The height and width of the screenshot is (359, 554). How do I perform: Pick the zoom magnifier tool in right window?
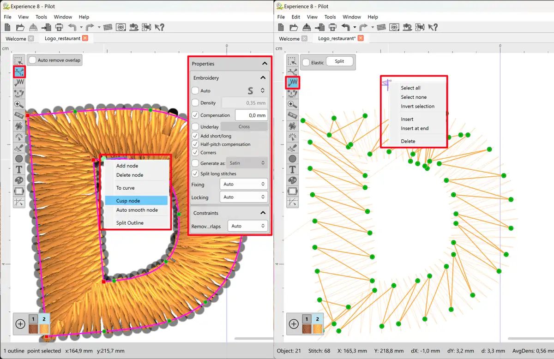(292, 105)
